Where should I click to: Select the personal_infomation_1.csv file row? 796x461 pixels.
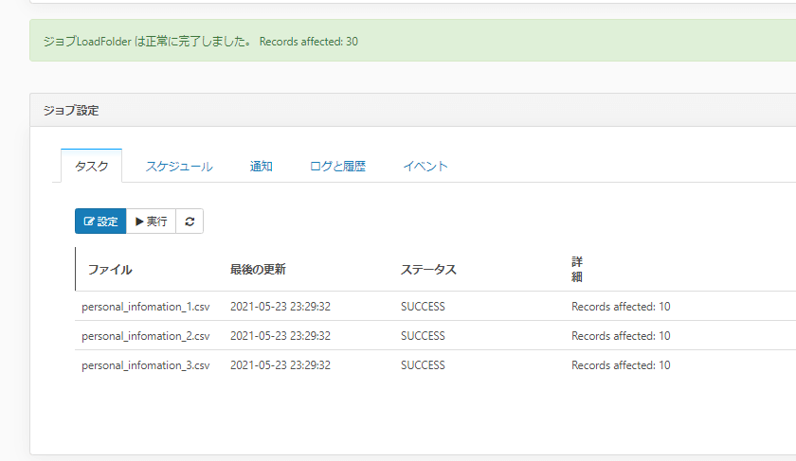146,307
